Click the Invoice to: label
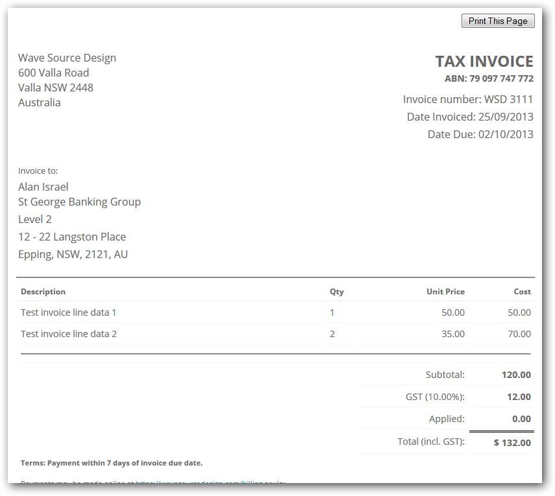The width and height of the screenshot is (555, 496). pyautogui.click(x=38, y=171)
